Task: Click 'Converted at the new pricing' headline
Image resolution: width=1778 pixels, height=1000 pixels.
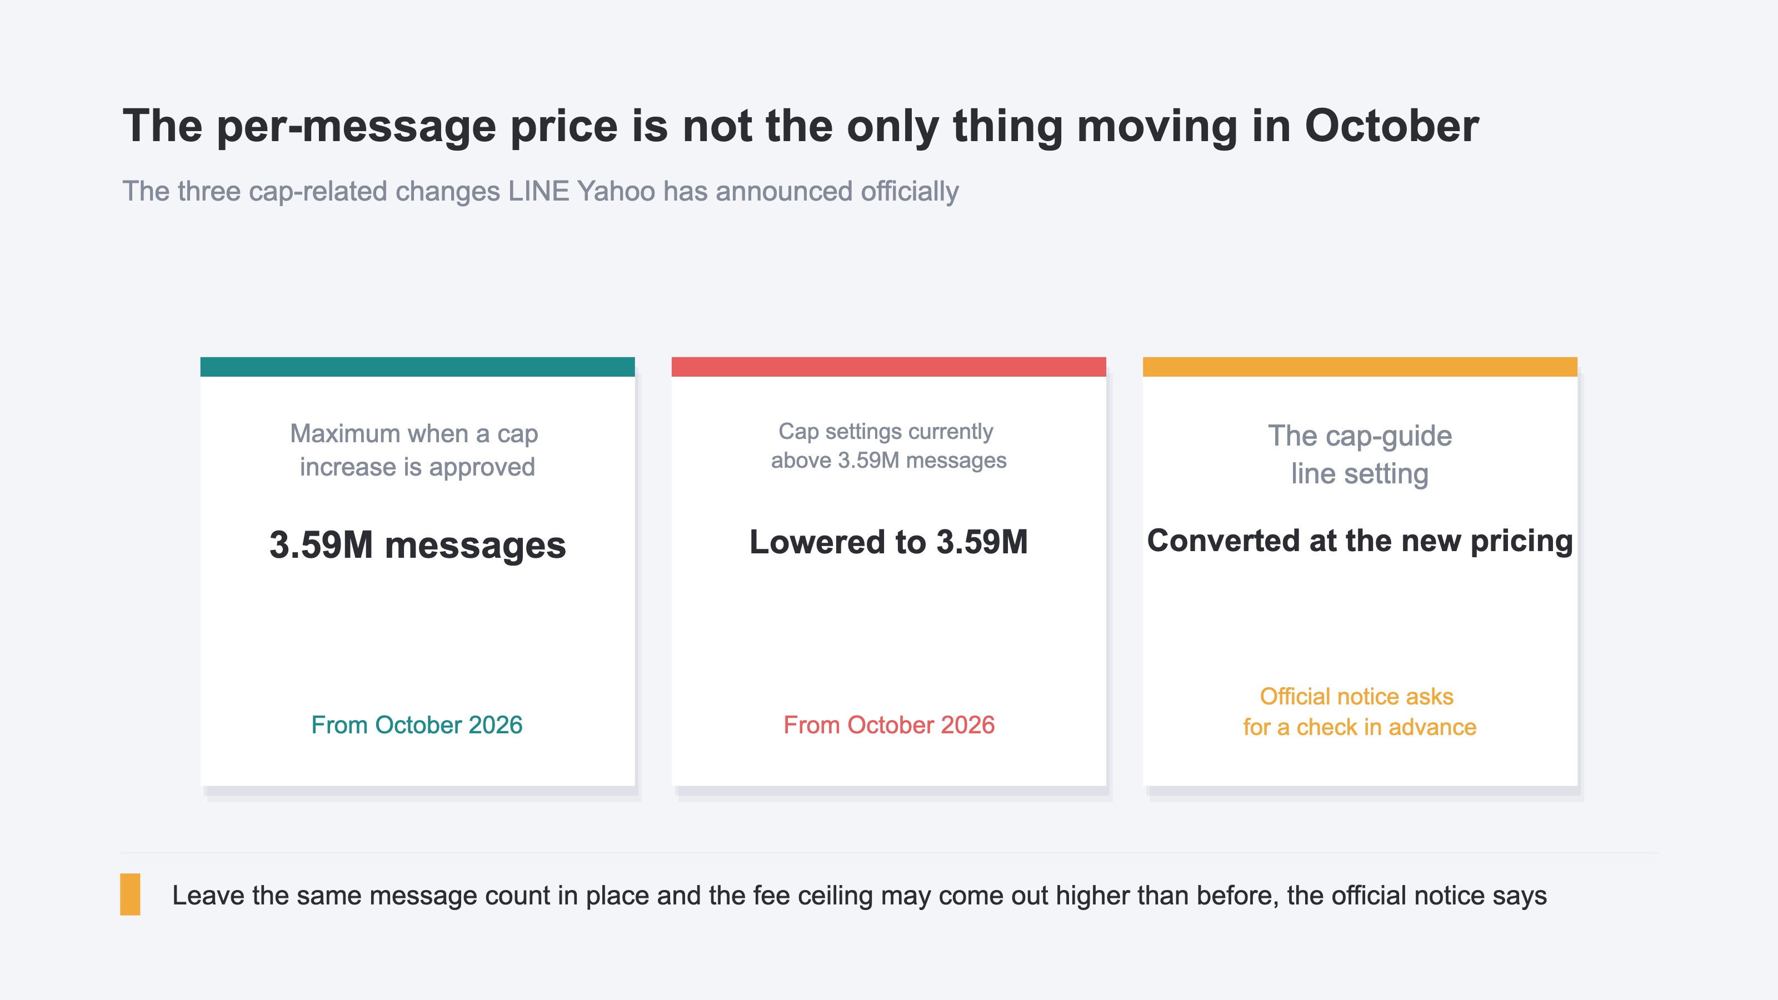Action: point(1360,541)
